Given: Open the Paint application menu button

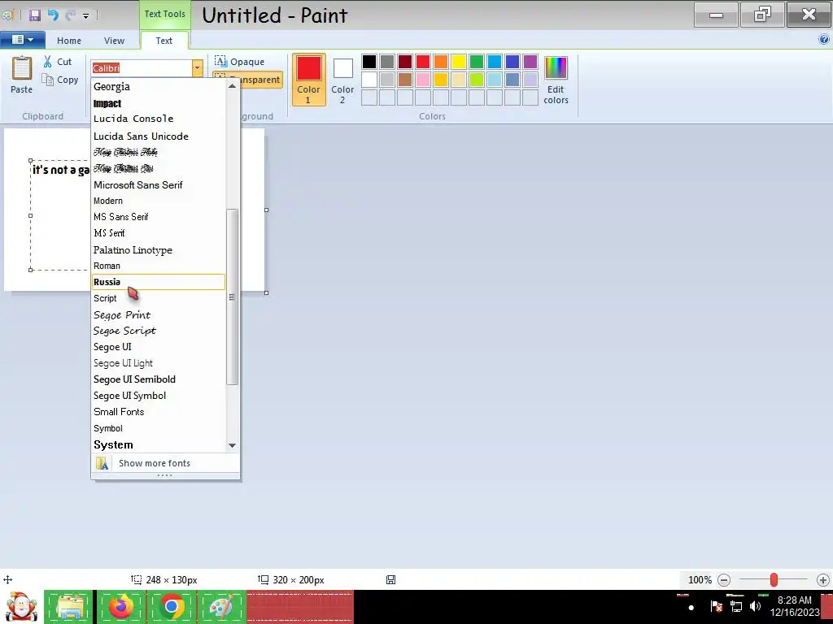Looking at the screenshot, I should pyautogui.click(x=22, y=39).
